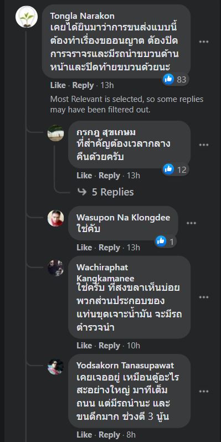Open Wachiraphat Kangkamanee's avatar thumbnail
Screen dimensions: 221x442
[55, 268]
